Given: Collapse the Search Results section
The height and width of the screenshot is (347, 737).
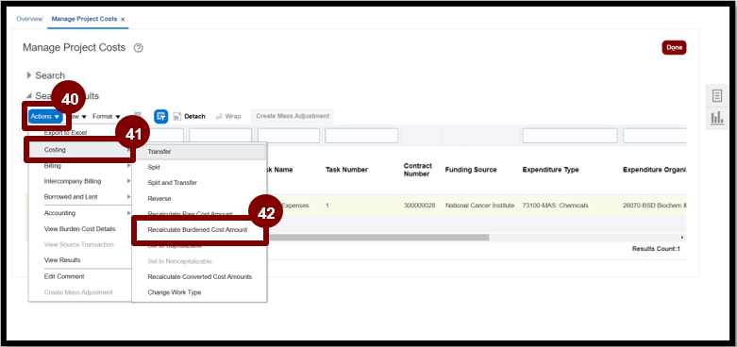Looking at the screenshot, I should pyautogui.click(x=29, y=96).
